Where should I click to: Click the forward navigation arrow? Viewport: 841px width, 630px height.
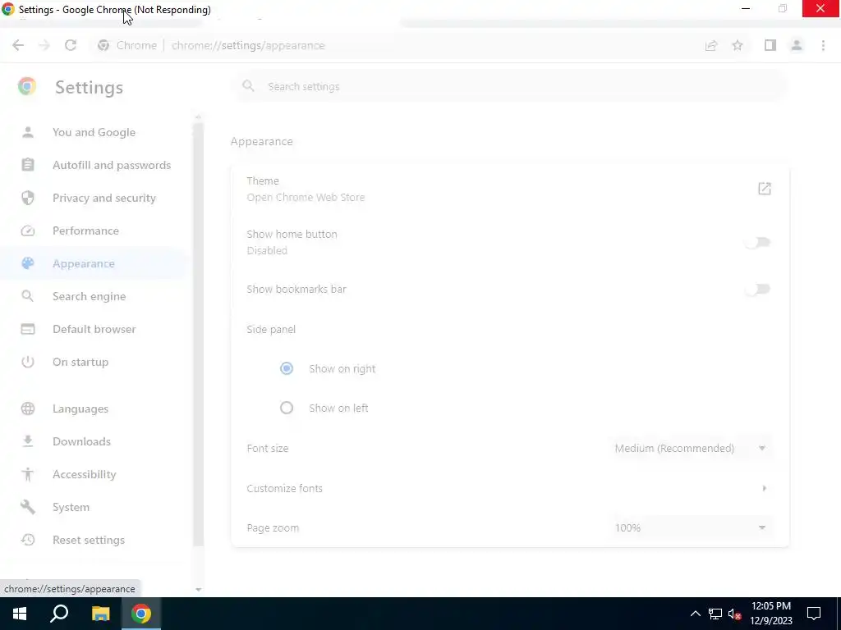click(x=44, y=46)
